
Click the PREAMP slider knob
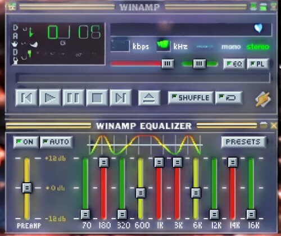click(x=27, y=188)
